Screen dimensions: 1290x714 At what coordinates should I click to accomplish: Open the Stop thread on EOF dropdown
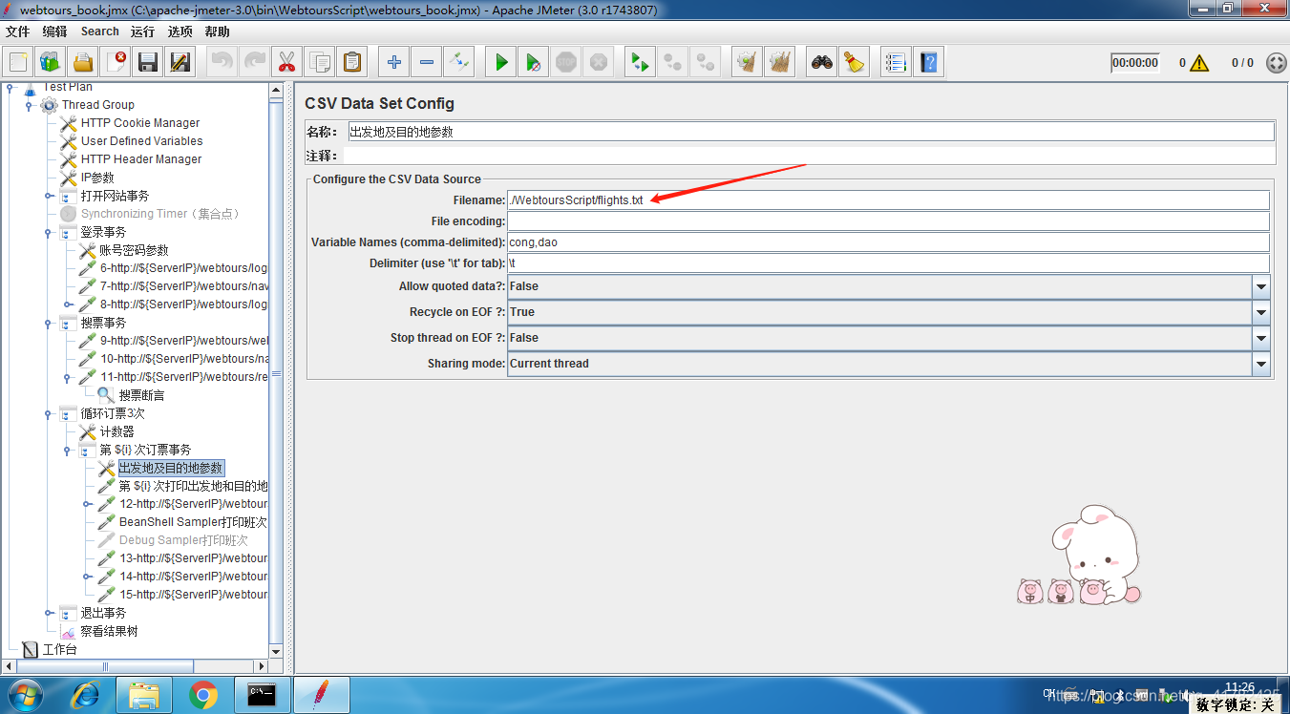(x=1261, y=338)
